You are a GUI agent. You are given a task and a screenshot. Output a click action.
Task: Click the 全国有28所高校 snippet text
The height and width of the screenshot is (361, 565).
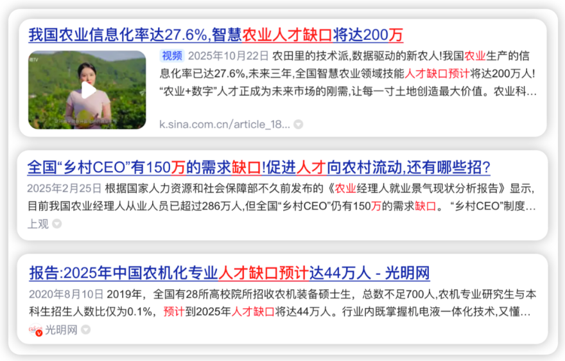click(212, 294)
